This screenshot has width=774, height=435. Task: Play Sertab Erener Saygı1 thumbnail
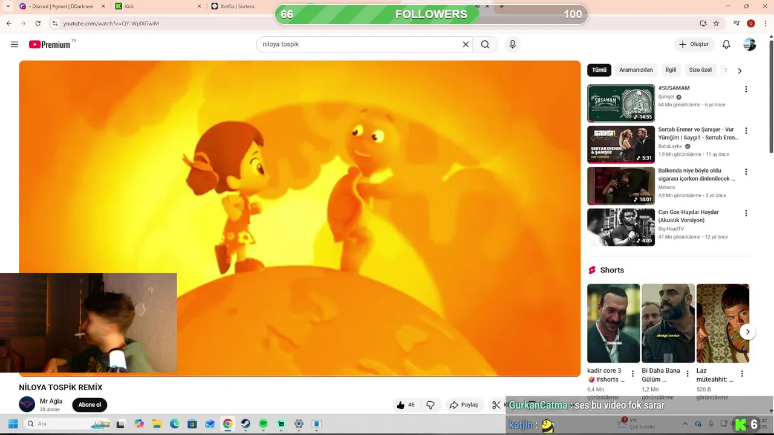pyautogui.click(x=621, y=144)
